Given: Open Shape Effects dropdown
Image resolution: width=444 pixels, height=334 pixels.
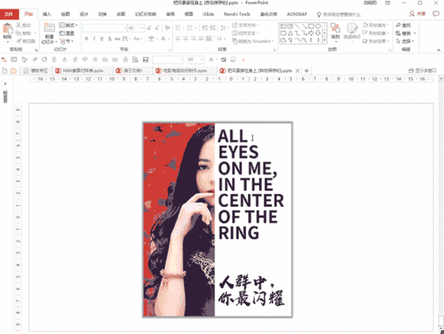Looking at the screenshot, I should pyautogui.click(x=377, y=41).
